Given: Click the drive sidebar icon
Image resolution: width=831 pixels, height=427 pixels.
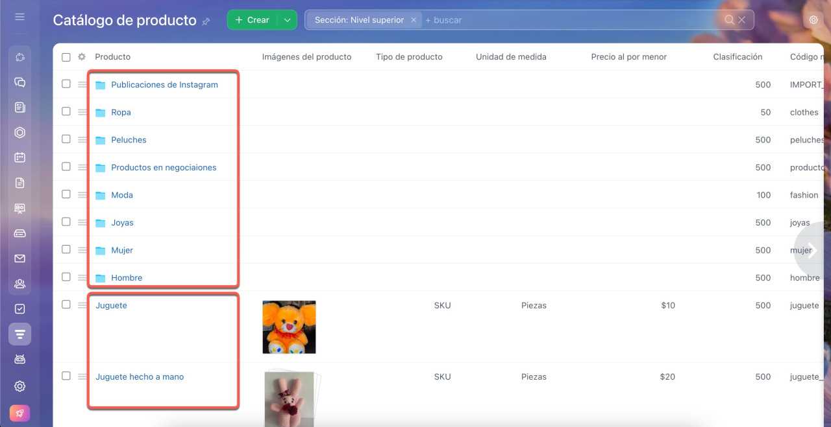Looking at the screenshot, I should [19, 233].
